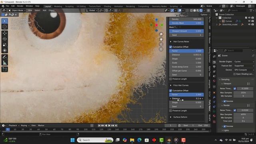This screenshot has height=144, width=256.
Task: Open Render Engine dropdown showing Cycles
Action: 244,62
